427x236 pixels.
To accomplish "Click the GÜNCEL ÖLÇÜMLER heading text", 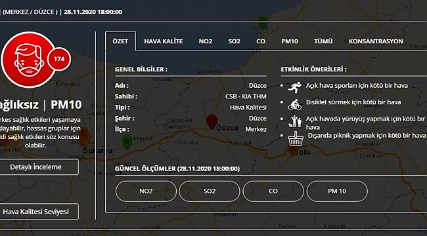I will click(x=177, y=169).
